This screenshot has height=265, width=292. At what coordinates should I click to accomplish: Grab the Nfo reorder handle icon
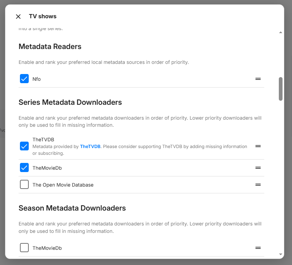coord(258,79)
